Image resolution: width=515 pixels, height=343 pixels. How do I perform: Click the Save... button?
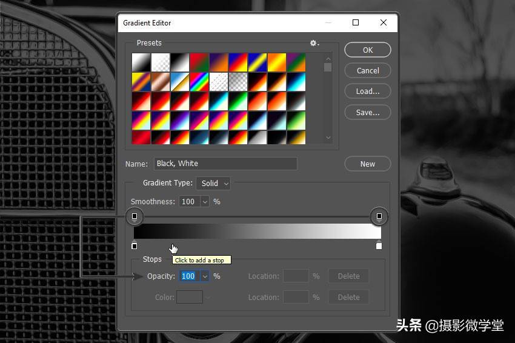pyautogui.click(x=368, y=112)
